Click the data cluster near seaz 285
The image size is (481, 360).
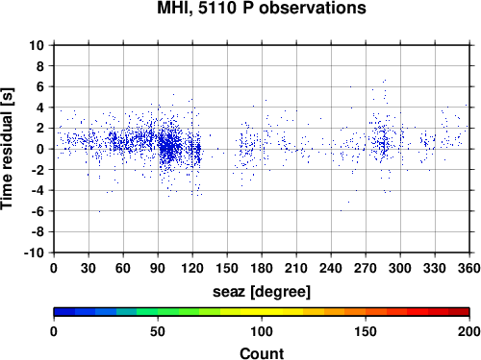[x=383, y=141]
